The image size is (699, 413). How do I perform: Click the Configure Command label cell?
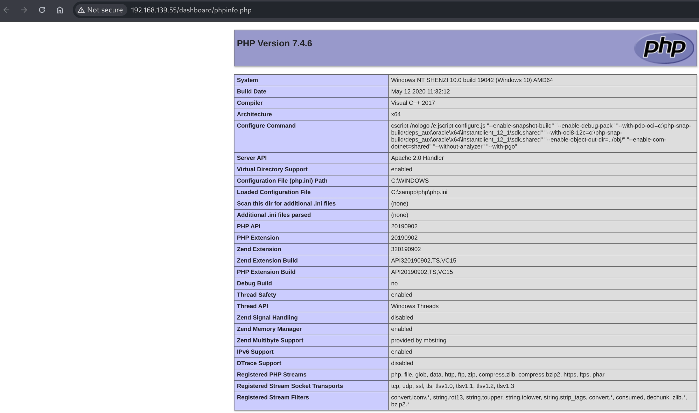(x=266, y=126)
